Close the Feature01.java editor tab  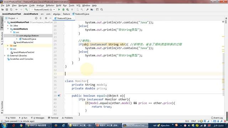[73, 18]
